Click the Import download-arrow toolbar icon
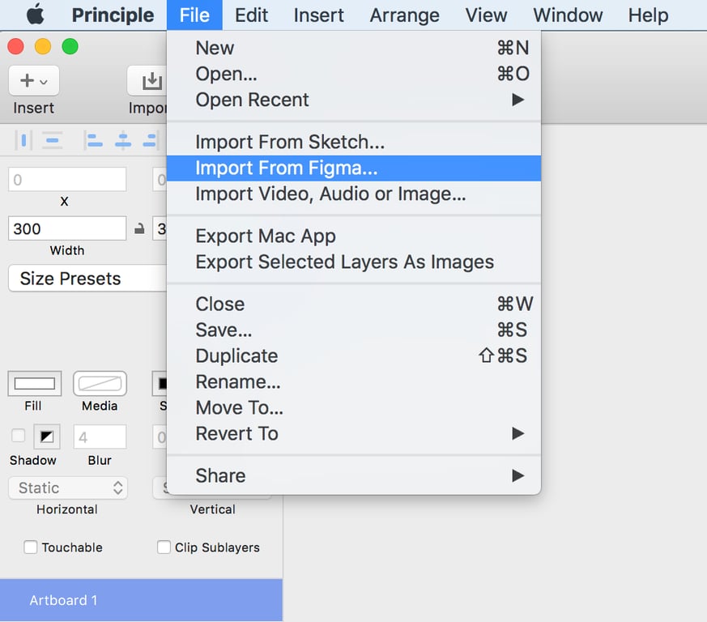The height and width of the screenshot is (622, 707). (x=151, y=81)
